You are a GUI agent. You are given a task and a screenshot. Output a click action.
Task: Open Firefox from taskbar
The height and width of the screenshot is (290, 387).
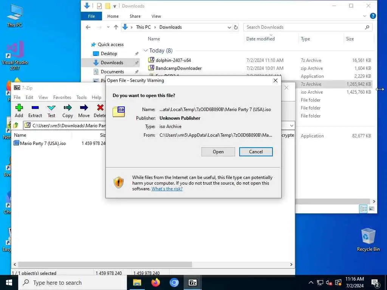155,282
